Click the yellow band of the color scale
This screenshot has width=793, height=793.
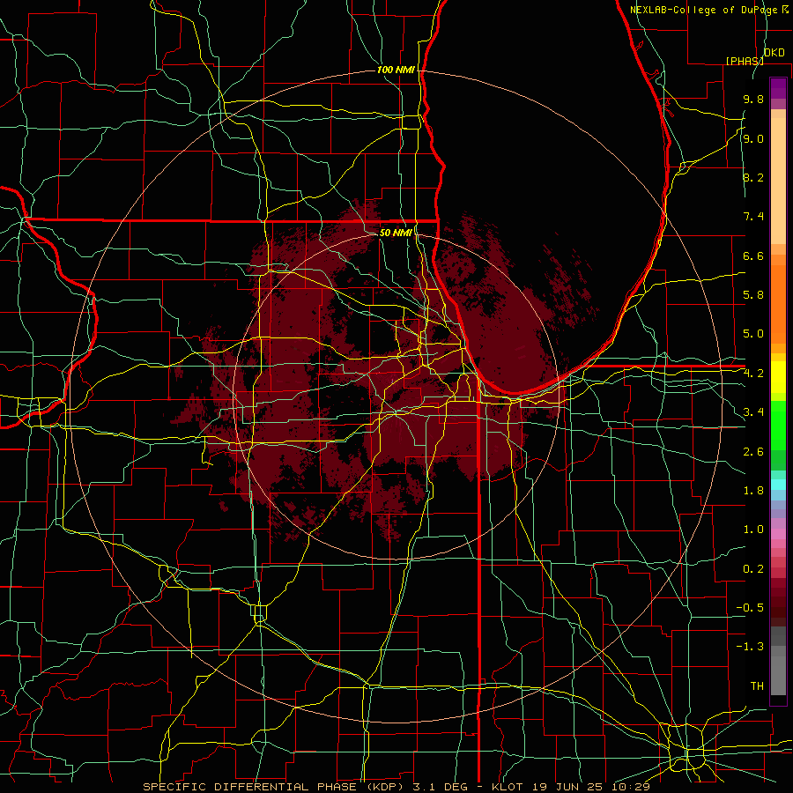point(778,377)
